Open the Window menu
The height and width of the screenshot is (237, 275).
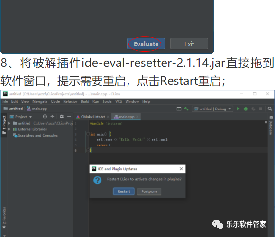(132, 101)
